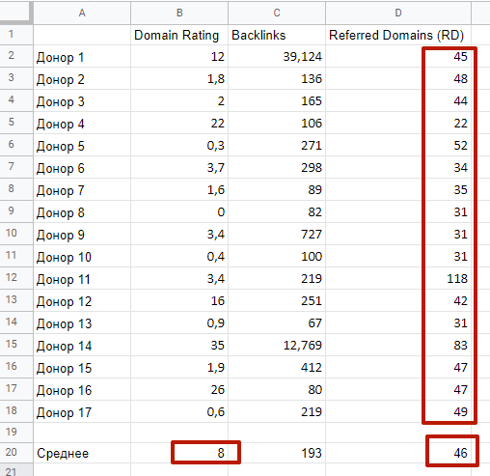Click the Referred Domains (RD) cell
Image resolution: width=490 pixels, height=476 pixels.
398,35
